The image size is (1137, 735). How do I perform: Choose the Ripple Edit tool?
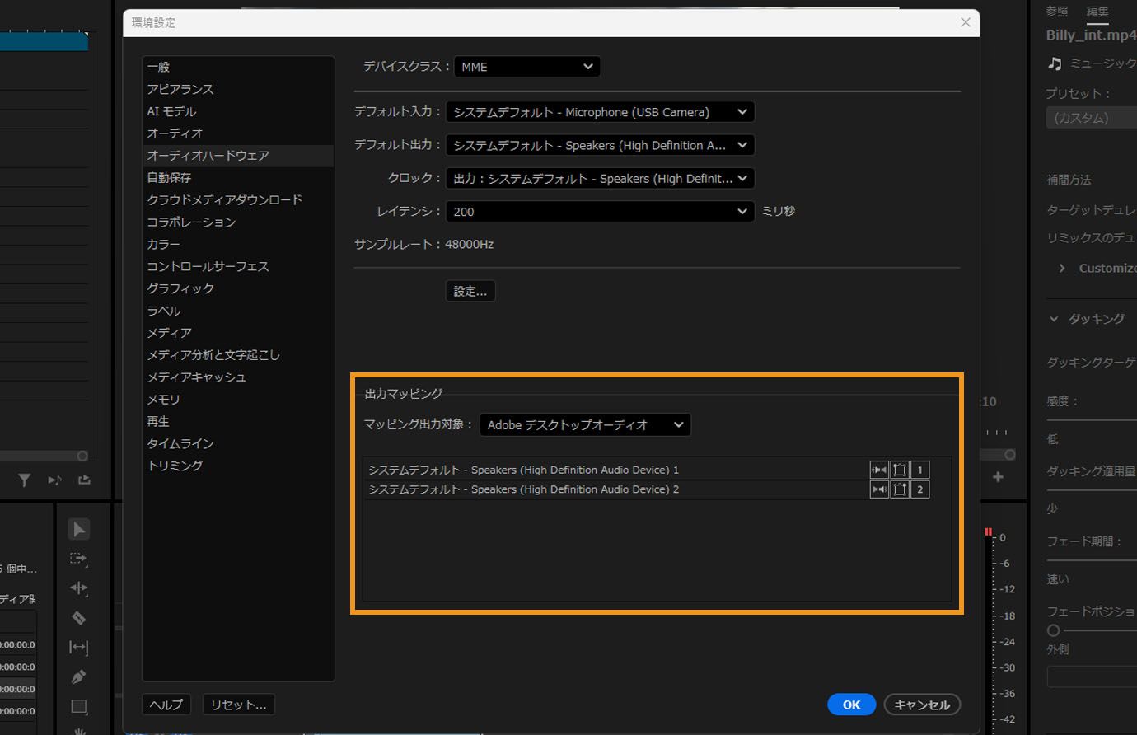point(79,588)
